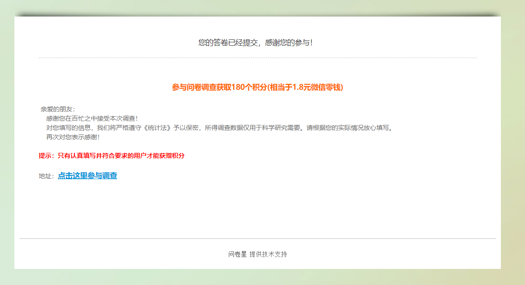Click the 感谢您的参与 part of top heading

(x=289, y=43)
